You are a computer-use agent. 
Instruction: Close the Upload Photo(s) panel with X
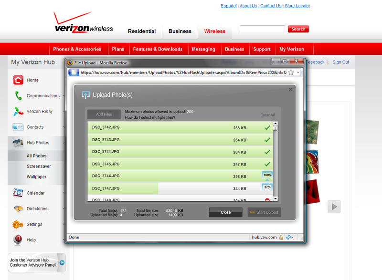pos(290,90)
